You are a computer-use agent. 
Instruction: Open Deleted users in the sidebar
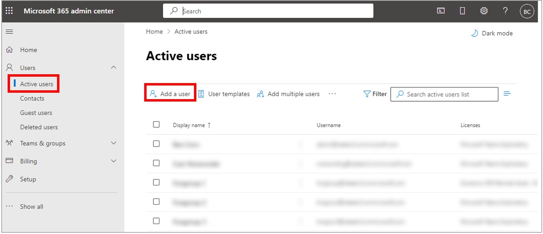(x=39, y=127)
